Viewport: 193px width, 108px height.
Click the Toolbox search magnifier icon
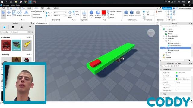[29, 32]
